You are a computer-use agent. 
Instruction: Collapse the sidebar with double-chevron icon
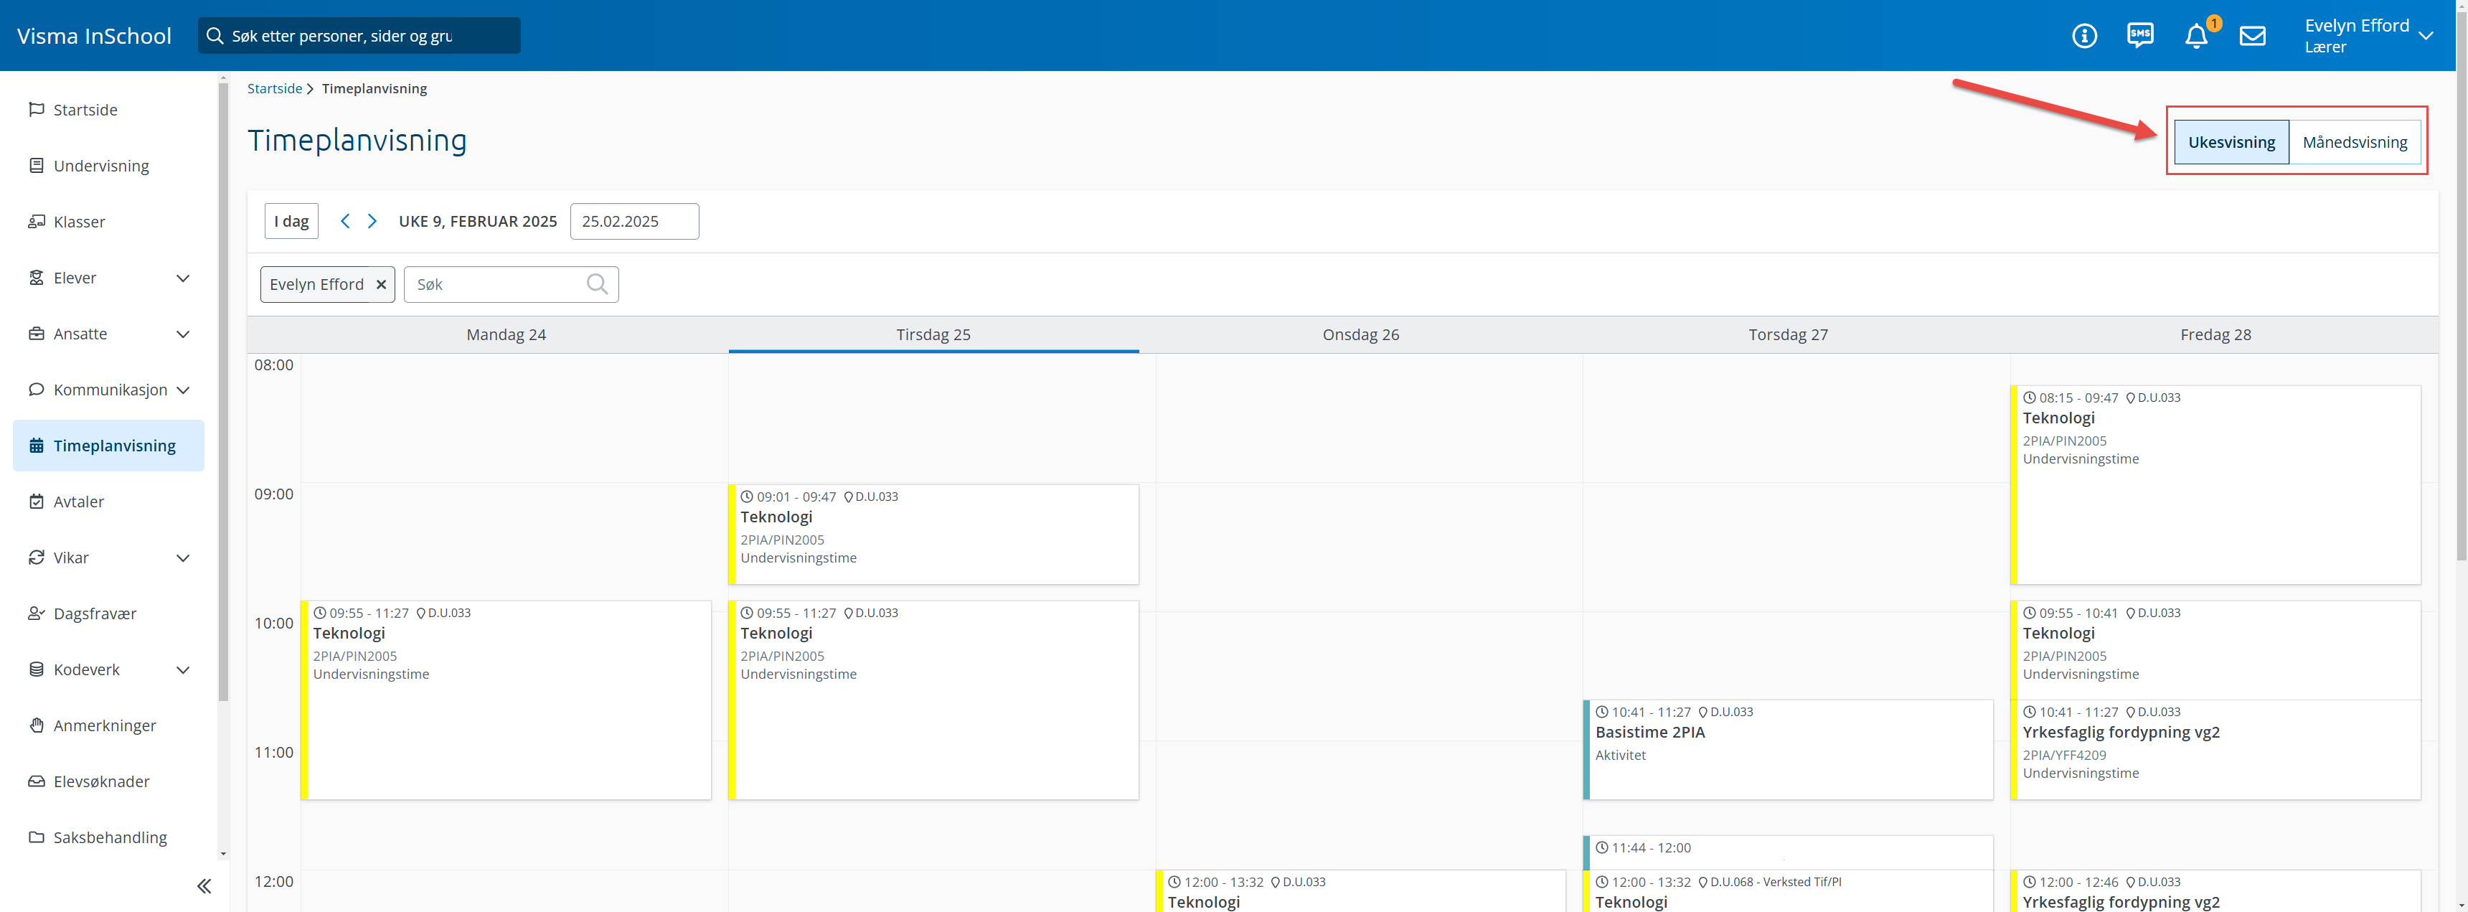(x=204, y=886)
